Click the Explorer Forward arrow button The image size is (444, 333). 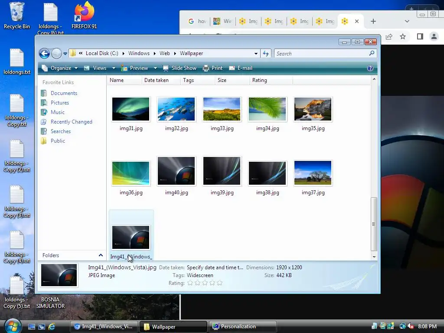tap(56, 53)
